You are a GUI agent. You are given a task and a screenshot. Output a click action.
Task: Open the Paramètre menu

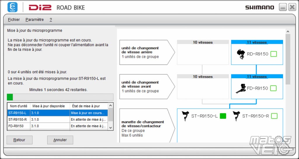(x=35, y=19)
